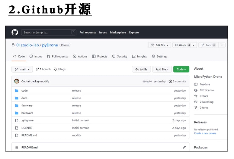Open the Security tab
The width and height of the screenshot is (234, 159).
click(120, 56)
